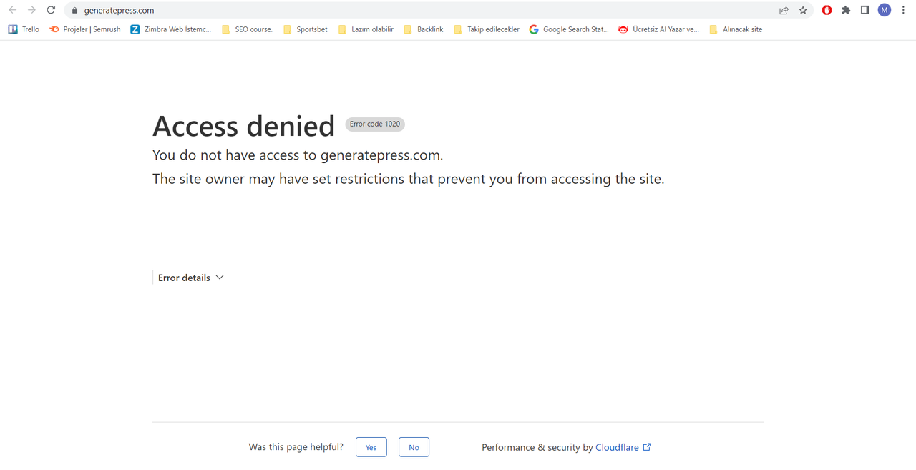This screenshot has width=916, height=470.
Task: Click Yes for page helpful
Action: [x=371, y=447]
